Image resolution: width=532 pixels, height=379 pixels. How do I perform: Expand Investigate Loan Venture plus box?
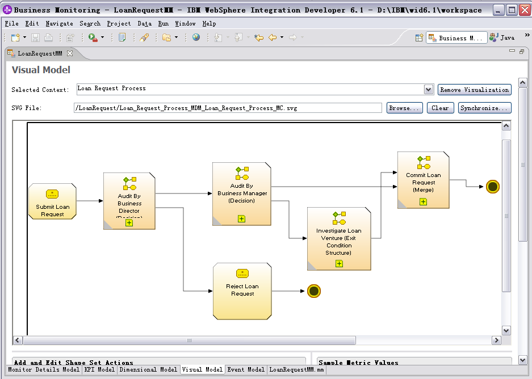[339, 263]
